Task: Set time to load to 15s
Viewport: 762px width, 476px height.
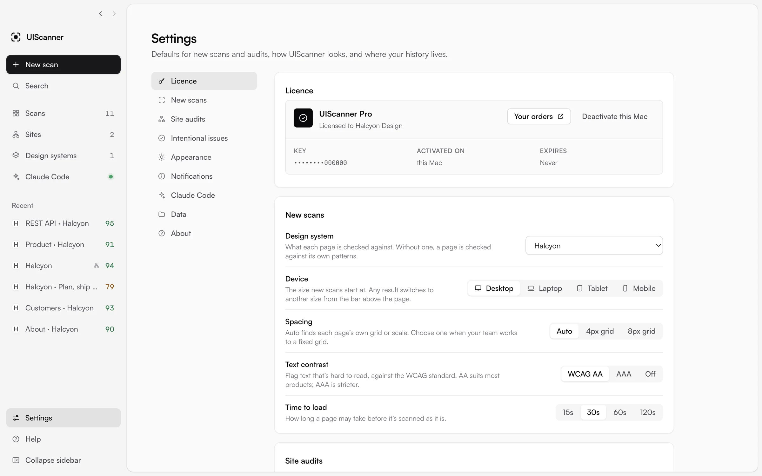Action: (568, 412)
